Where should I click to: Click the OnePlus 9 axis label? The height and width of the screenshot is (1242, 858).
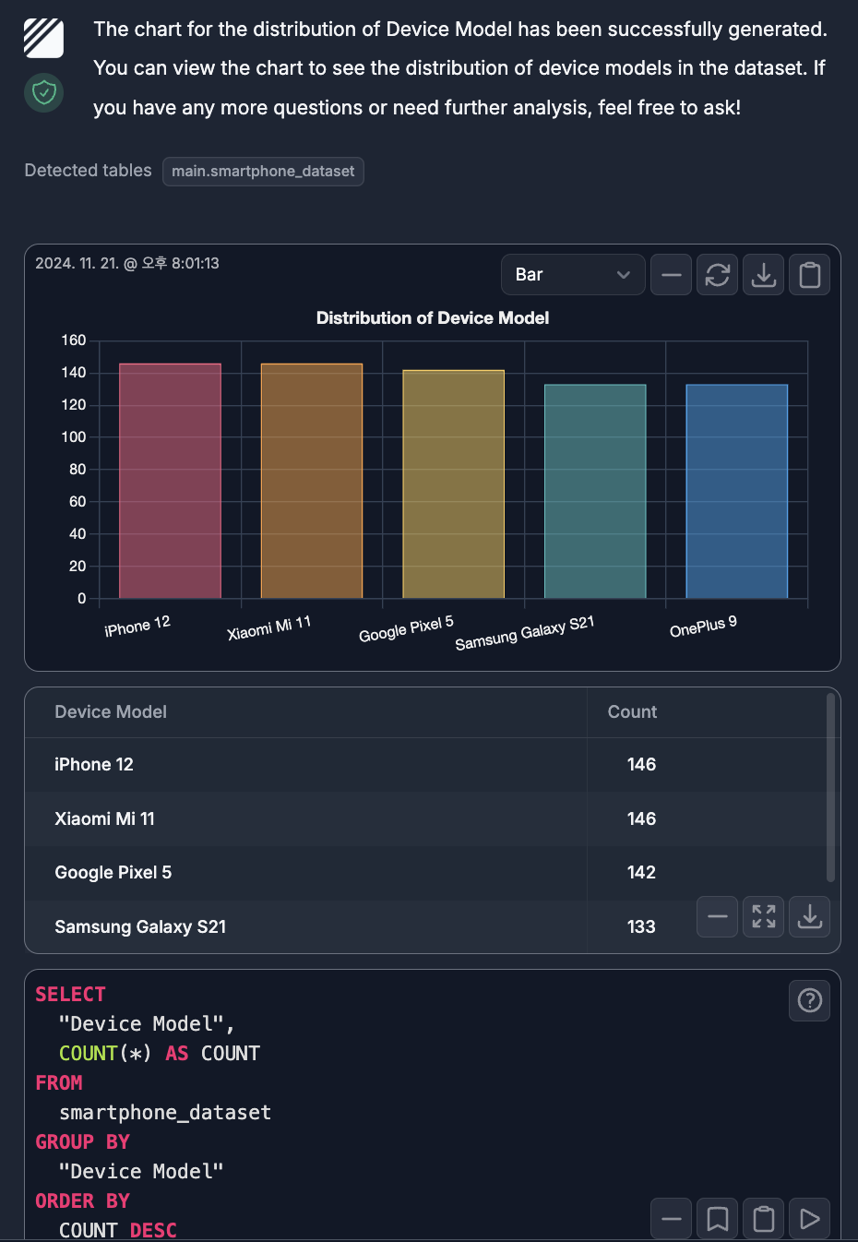coord(703,627)
